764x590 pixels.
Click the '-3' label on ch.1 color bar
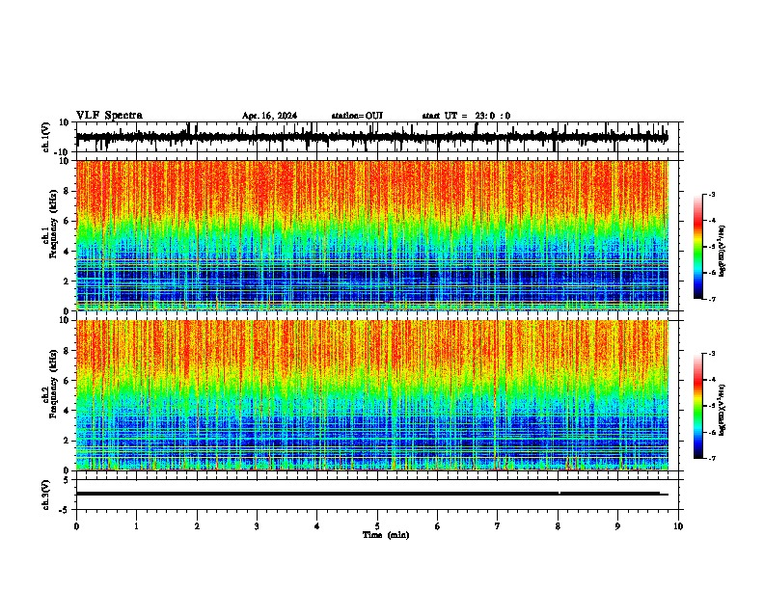(x=712, y=194)
